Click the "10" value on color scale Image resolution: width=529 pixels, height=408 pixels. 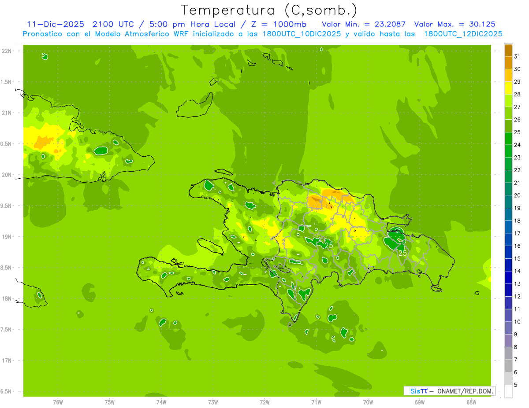[518, 322]
